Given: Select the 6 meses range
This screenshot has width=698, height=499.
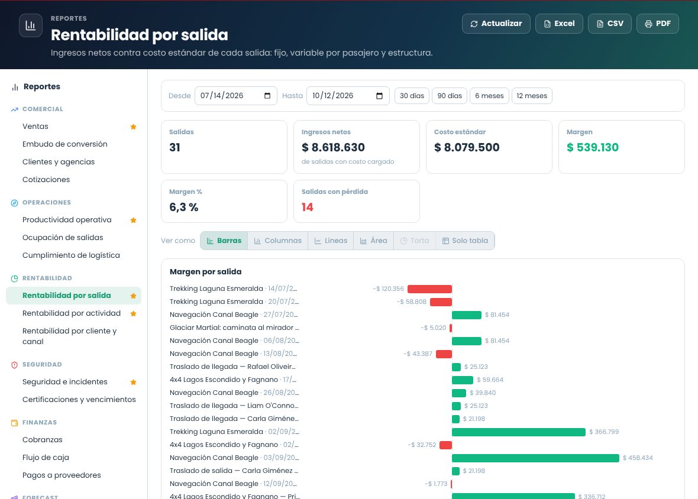Looking at the screenshot, I should tap(489, 96).
